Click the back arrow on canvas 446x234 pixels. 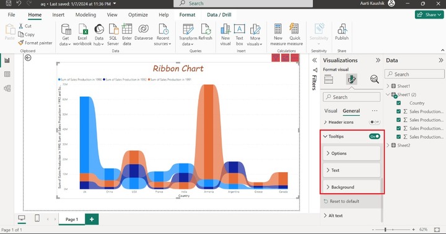coord(28,58)
